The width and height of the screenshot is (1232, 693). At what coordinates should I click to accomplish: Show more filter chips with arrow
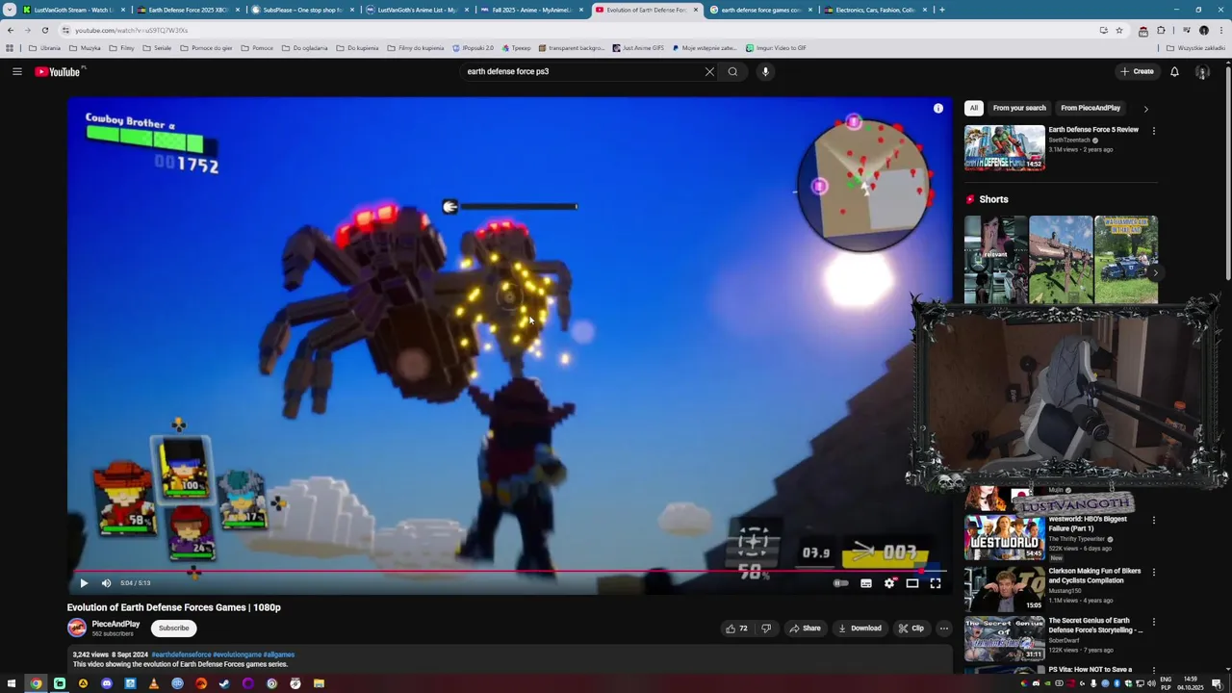(x=1145, y=109)
